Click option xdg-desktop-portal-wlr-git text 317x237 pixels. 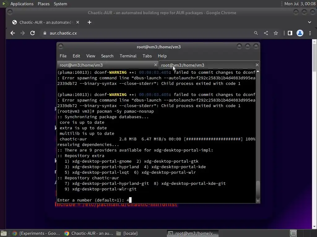tap(104, 189)
